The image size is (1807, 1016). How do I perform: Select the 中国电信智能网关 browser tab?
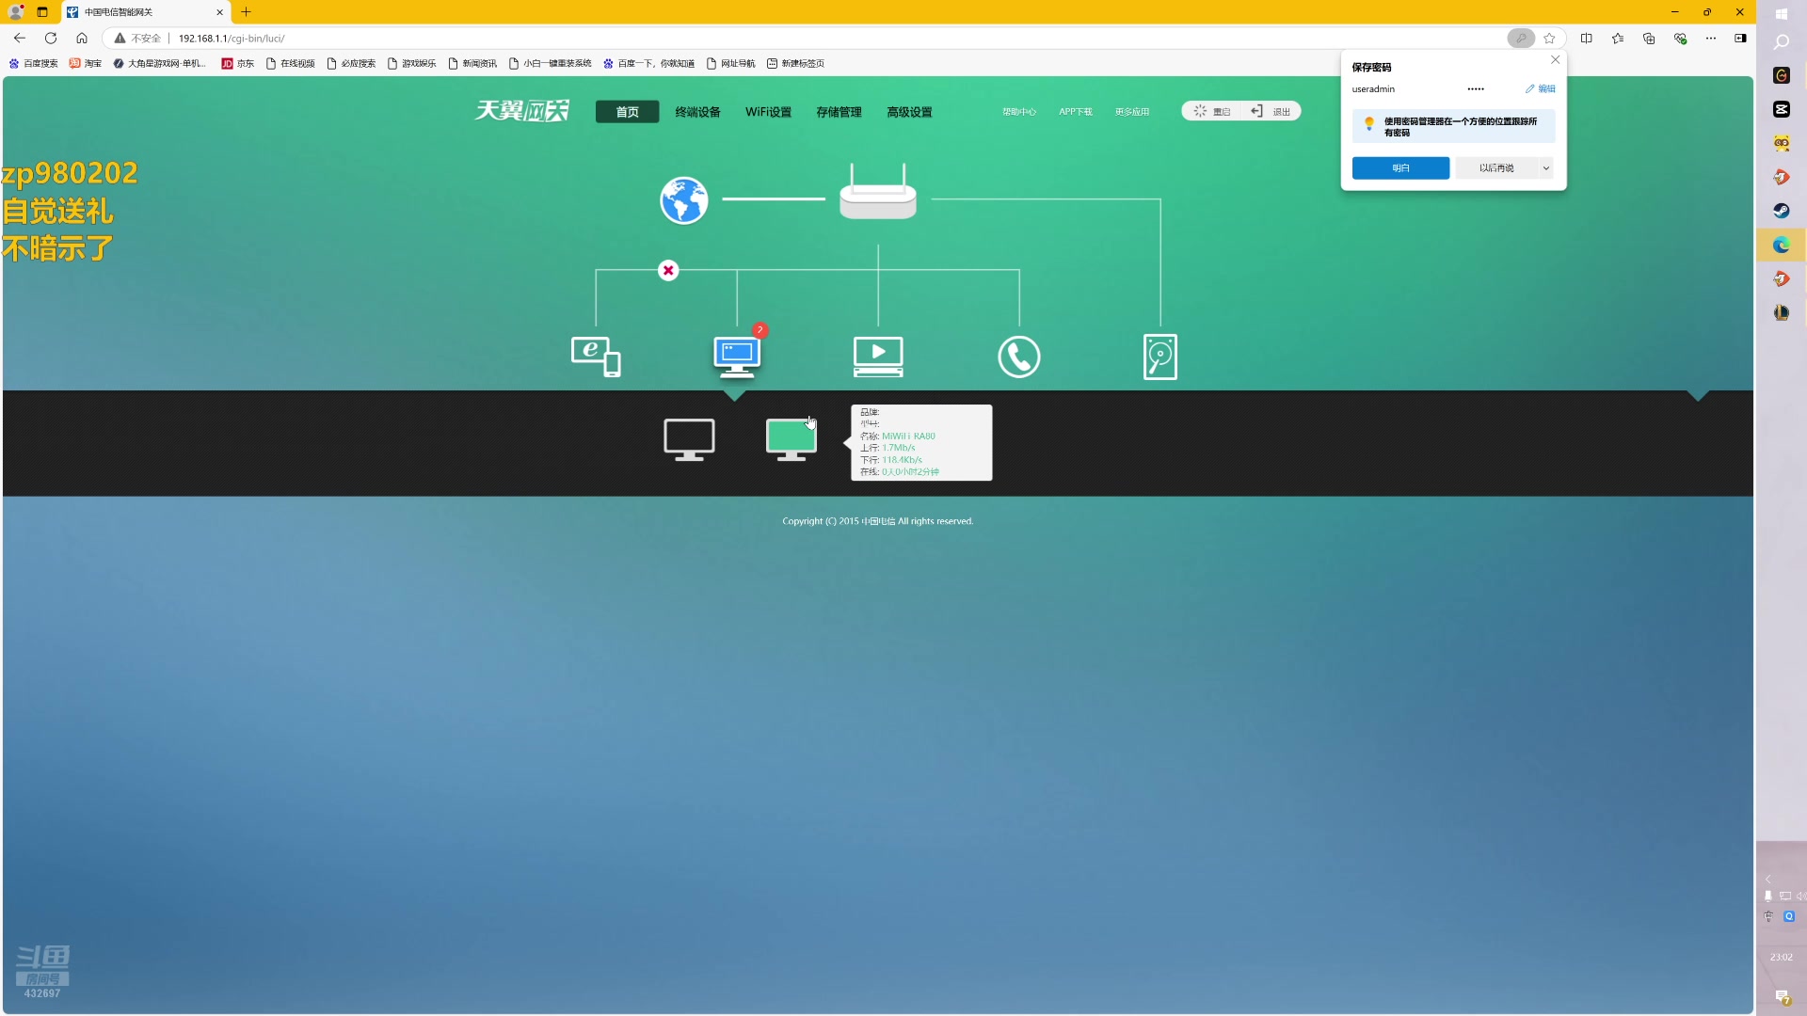[x=146, y=12]
